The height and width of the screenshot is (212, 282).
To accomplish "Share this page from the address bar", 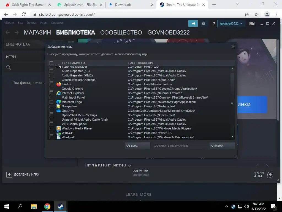I will (x=247, y=14).
